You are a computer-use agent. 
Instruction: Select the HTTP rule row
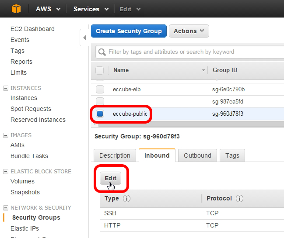192,226
